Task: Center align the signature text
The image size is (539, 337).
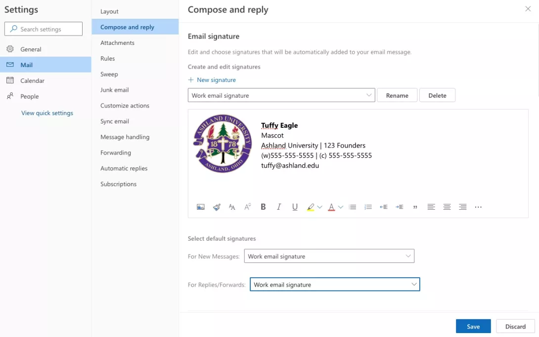Action: click(x=447, y=207)
